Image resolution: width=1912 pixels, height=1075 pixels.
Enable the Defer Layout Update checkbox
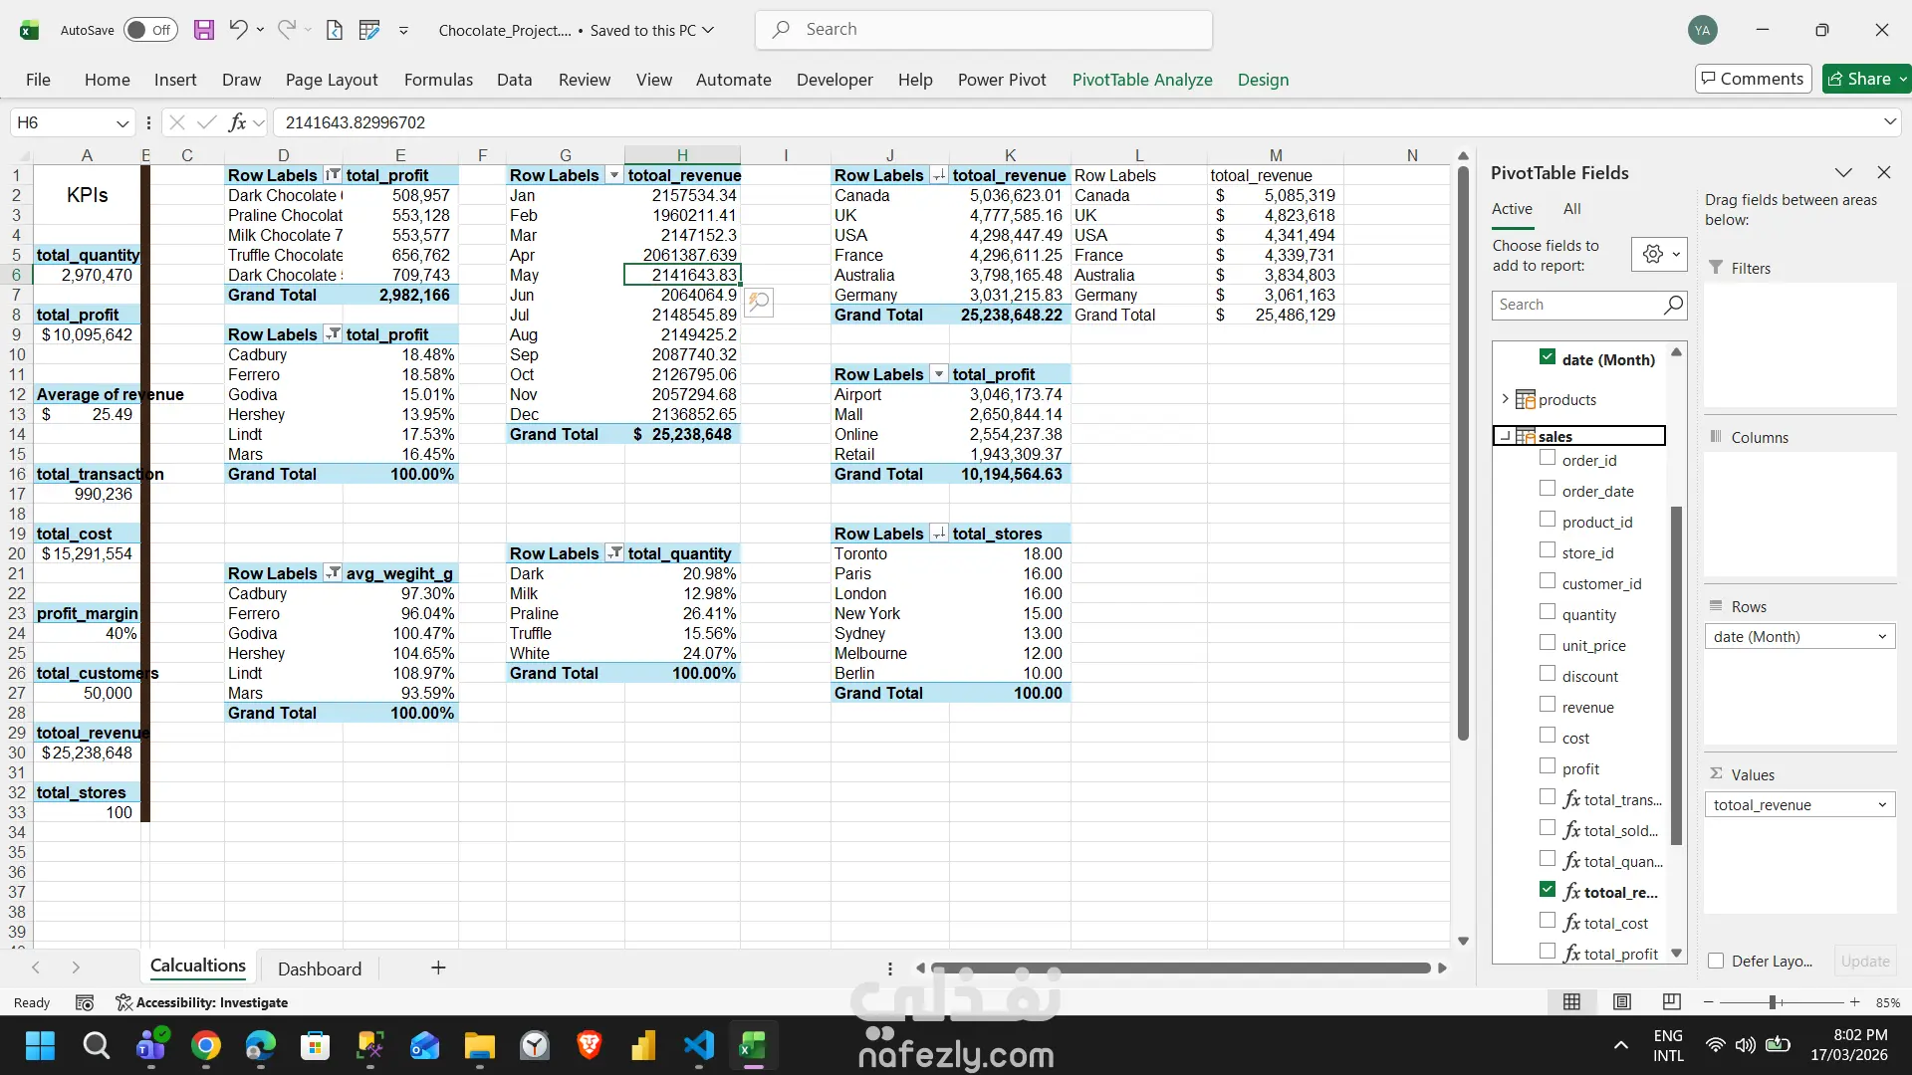pos(1716,961)
